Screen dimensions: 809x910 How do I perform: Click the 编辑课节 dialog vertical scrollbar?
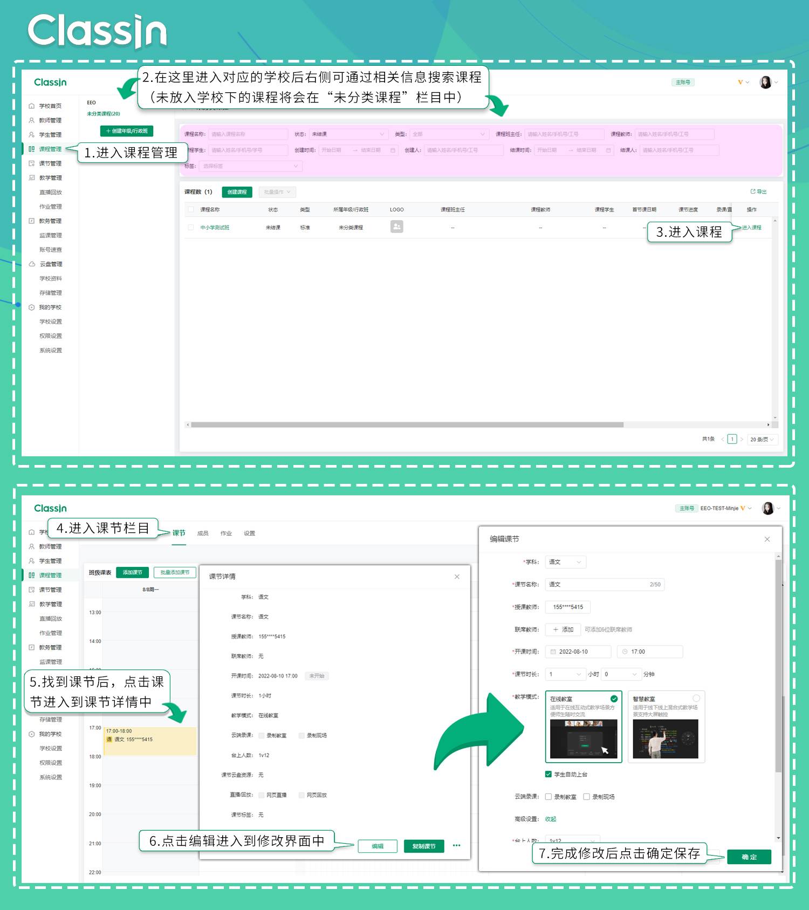pyautogui.click(x=778, y=666)
